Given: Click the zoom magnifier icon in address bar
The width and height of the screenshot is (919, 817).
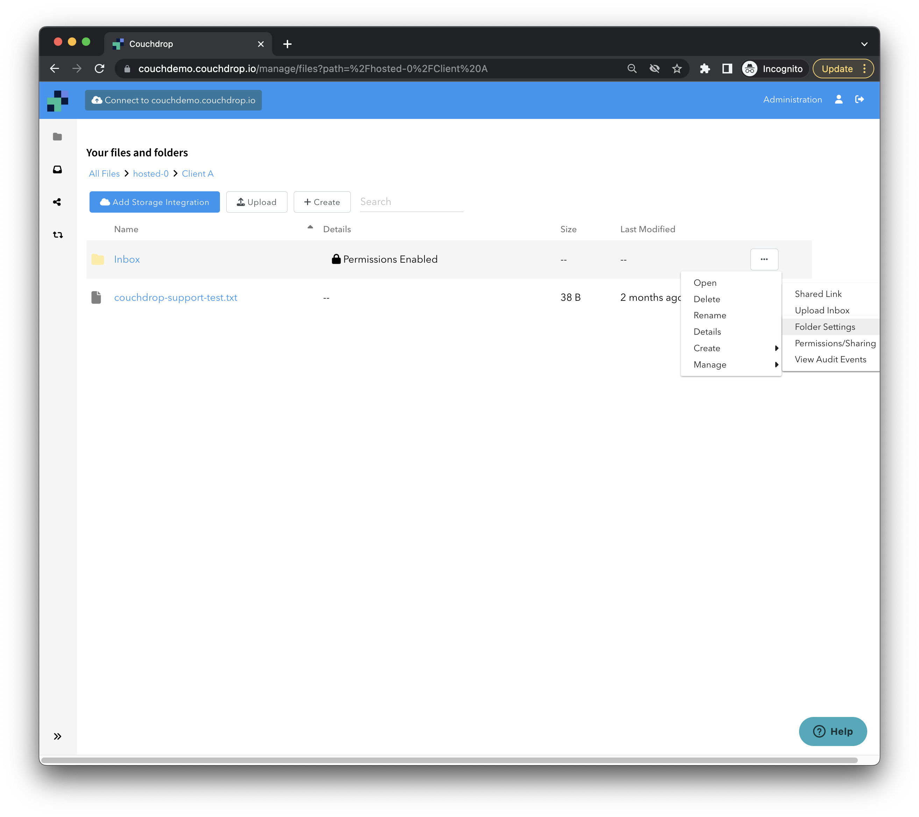Looking at the screenshot, I should pyautogui.click(x=632, y=68).
